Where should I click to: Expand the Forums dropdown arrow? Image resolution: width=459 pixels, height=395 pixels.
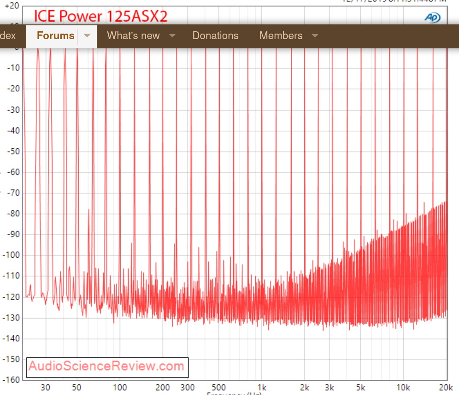click(x=87, y=35)
